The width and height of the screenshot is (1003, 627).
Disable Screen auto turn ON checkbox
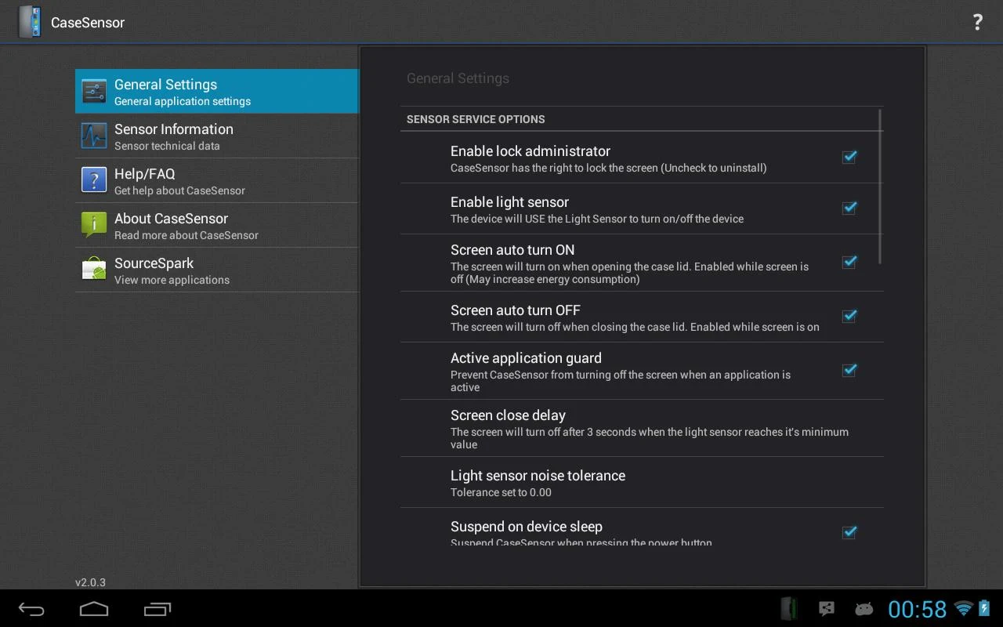pos(849,262)
